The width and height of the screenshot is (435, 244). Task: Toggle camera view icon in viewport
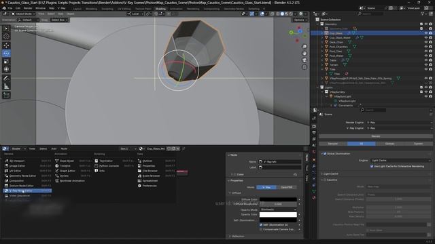coord(304,60)
